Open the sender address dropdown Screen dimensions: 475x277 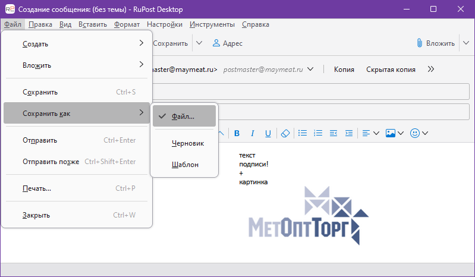(310, 70)
